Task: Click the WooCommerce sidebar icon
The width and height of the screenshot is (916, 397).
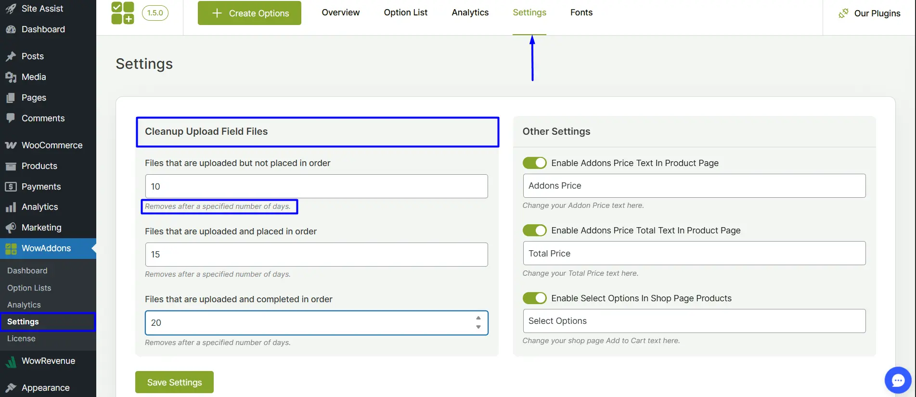Action: pyautogui.click(x=11, y=145)
